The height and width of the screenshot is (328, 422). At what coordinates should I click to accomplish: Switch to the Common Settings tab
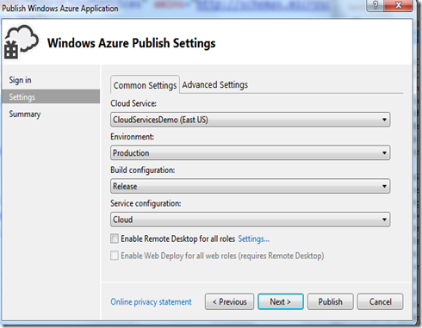[145, 85]
